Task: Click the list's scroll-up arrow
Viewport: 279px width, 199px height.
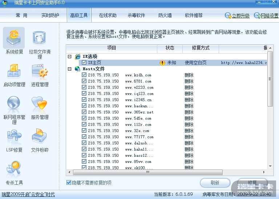Action: pyautogui.click(x=270, y=48)
